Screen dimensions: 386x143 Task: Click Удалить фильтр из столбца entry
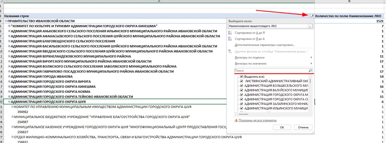[271, 51]
